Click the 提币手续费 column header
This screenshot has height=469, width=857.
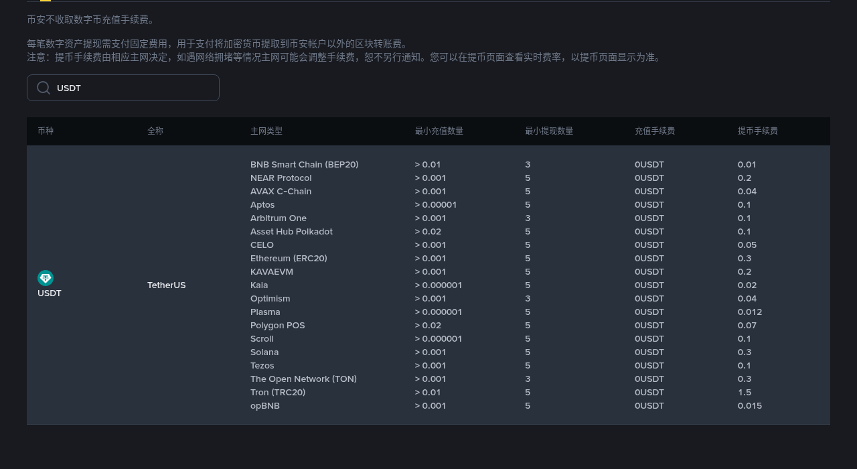pyautogui.click(x=758, y=131)
